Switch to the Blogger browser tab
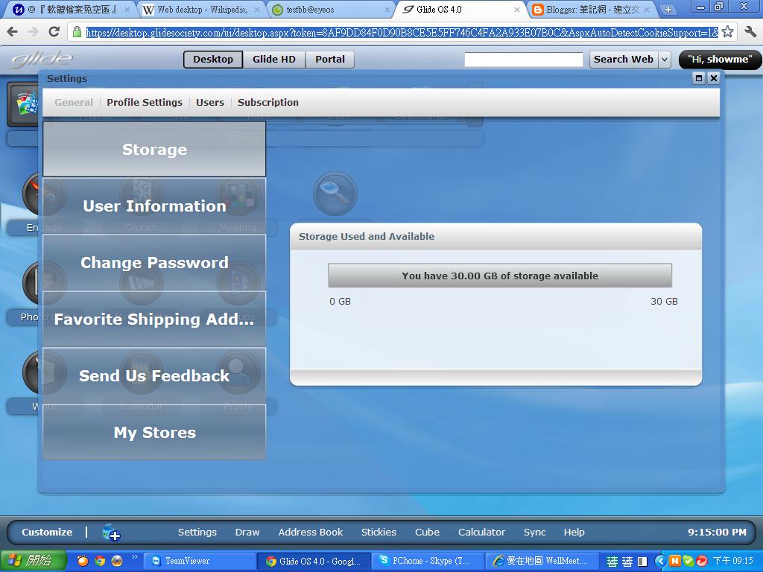The width and height of the screenshot is (763, 572). tap(591, 9)
